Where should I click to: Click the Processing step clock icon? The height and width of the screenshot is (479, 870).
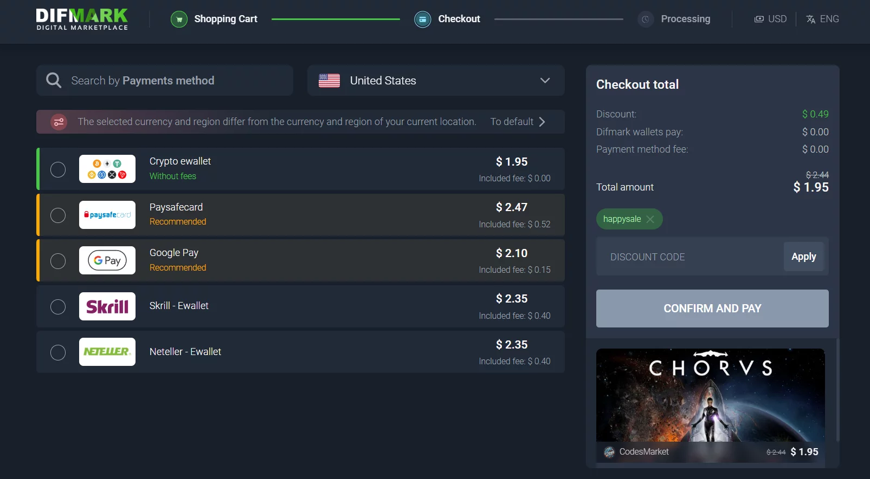coord(645,19)
